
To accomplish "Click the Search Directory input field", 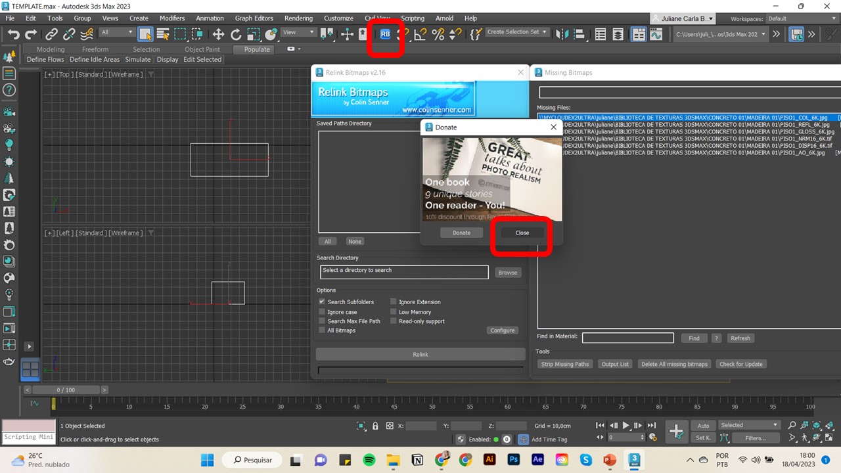I will point(403,271).
